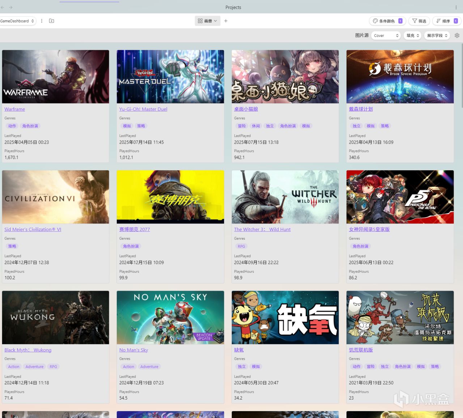Click the 桌面小猫娘 cover image
The width and height of the screenshot is (463, 418).
click(285, 77)
